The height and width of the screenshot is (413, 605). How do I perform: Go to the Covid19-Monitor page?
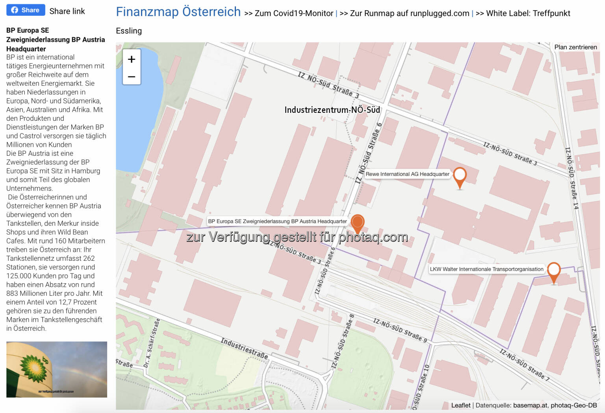point(293,13)
